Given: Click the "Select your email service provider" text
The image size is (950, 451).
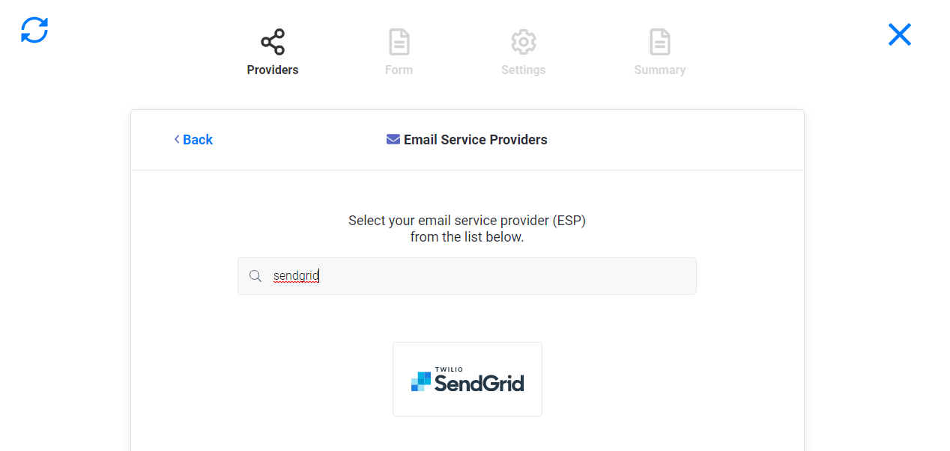Looking at the screenshot, I should [467, 221].
